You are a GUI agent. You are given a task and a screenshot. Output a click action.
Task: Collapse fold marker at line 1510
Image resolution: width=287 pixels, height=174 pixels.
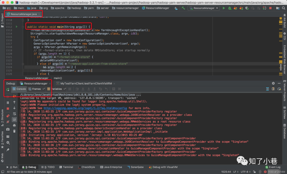tap(23, 20)
